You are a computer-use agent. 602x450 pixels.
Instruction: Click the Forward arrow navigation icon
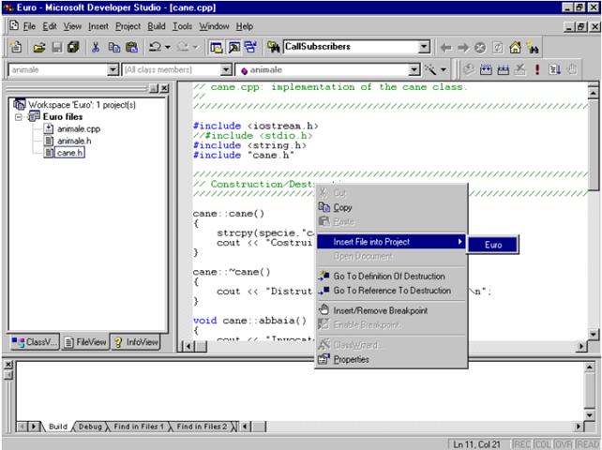click(x=463, y=48)
